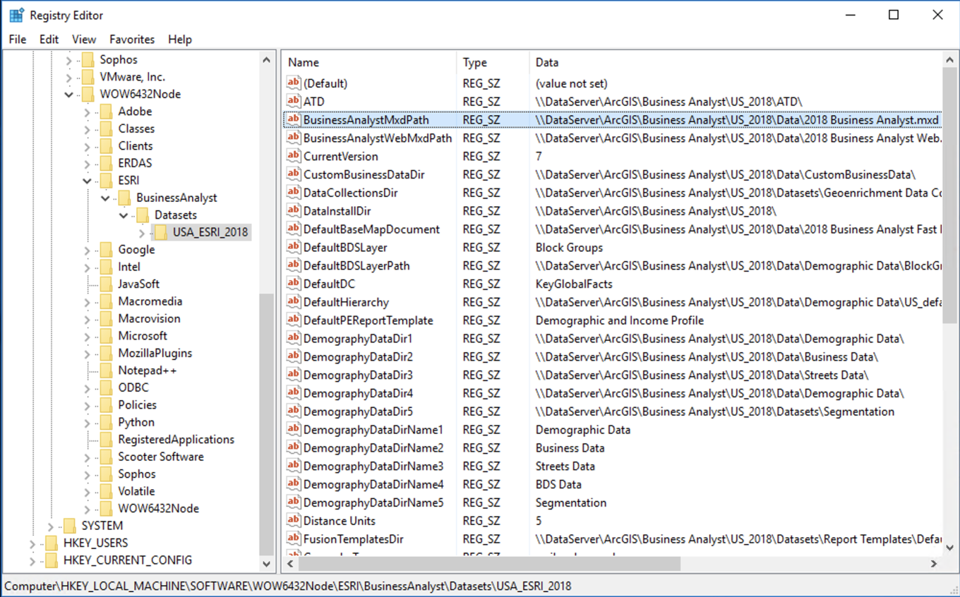Click the string icon beside CurrentVersion
This screenshot has height=597, width=960.
(293, 155)
